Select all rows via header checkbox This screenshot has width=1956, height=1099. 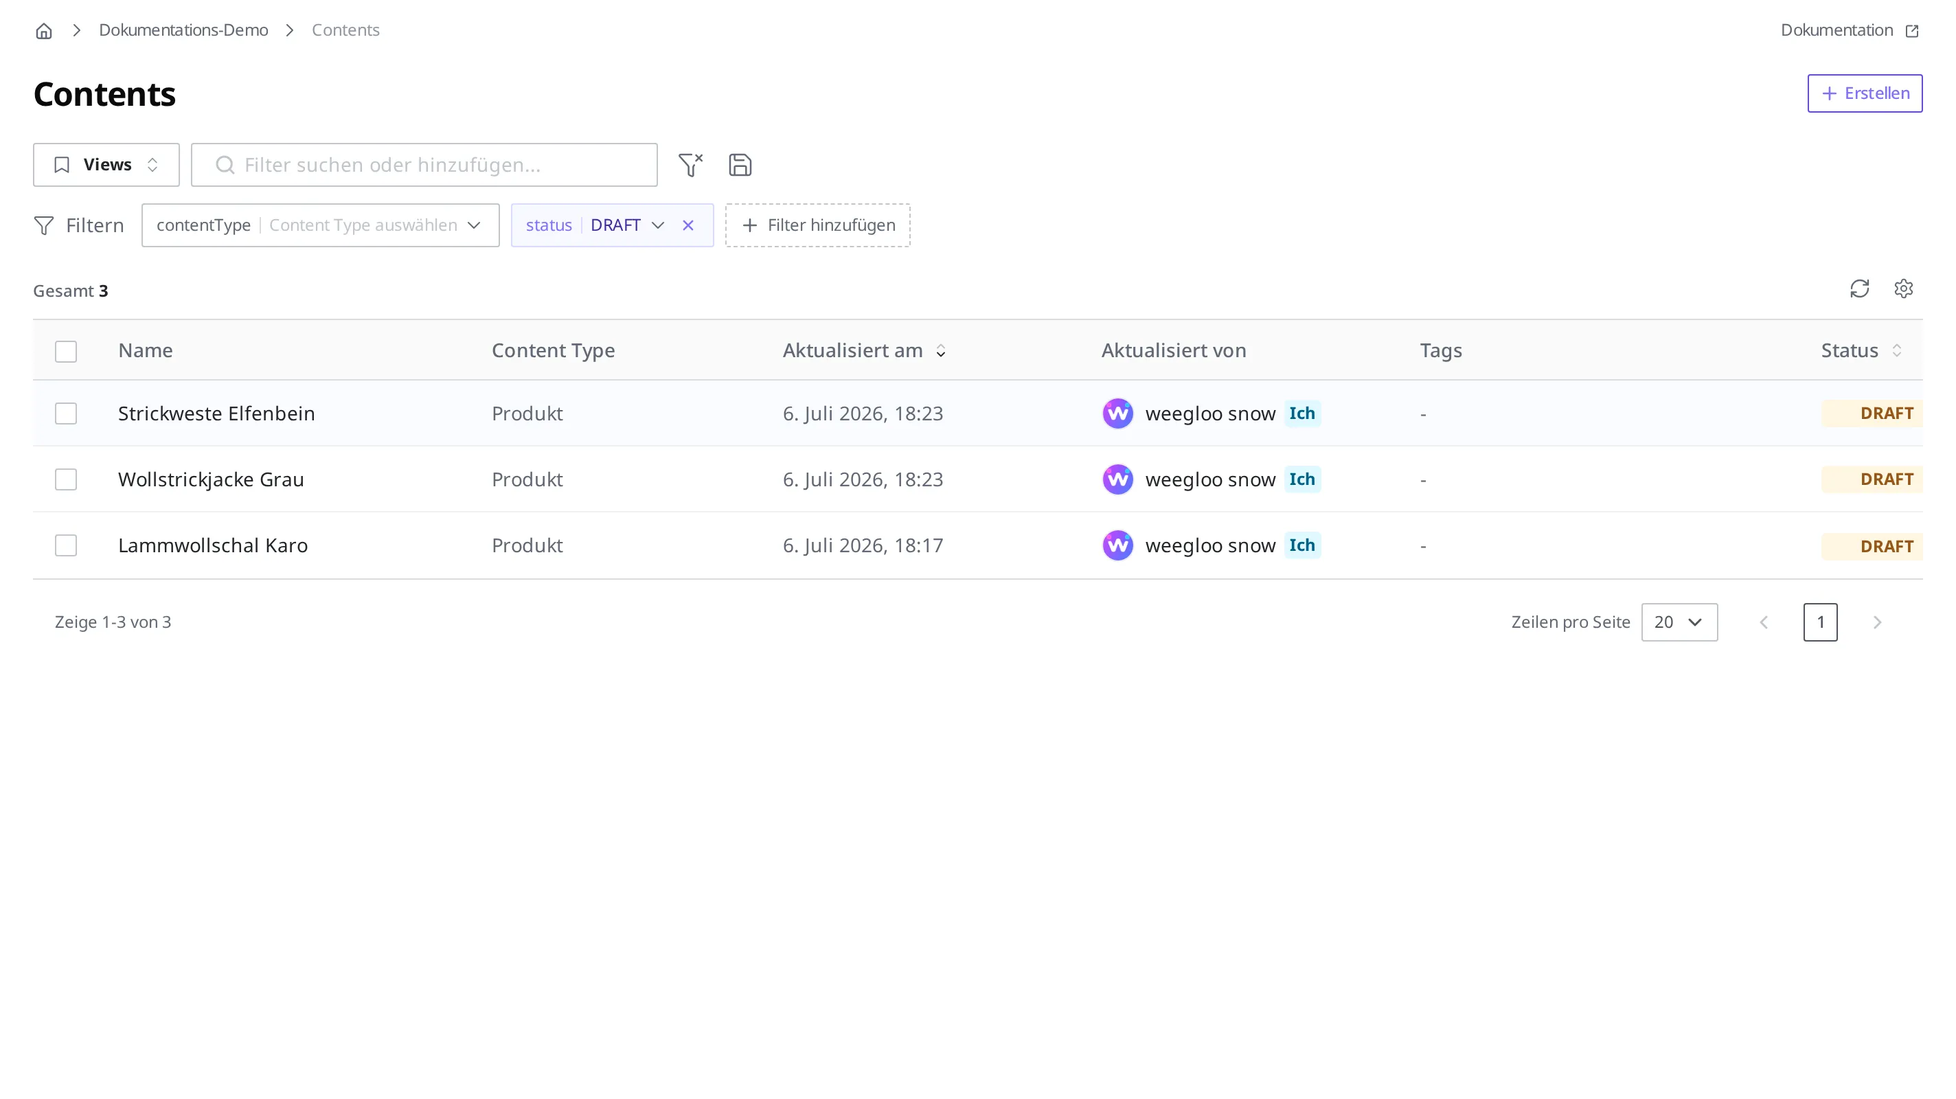(x=66, y=351)
